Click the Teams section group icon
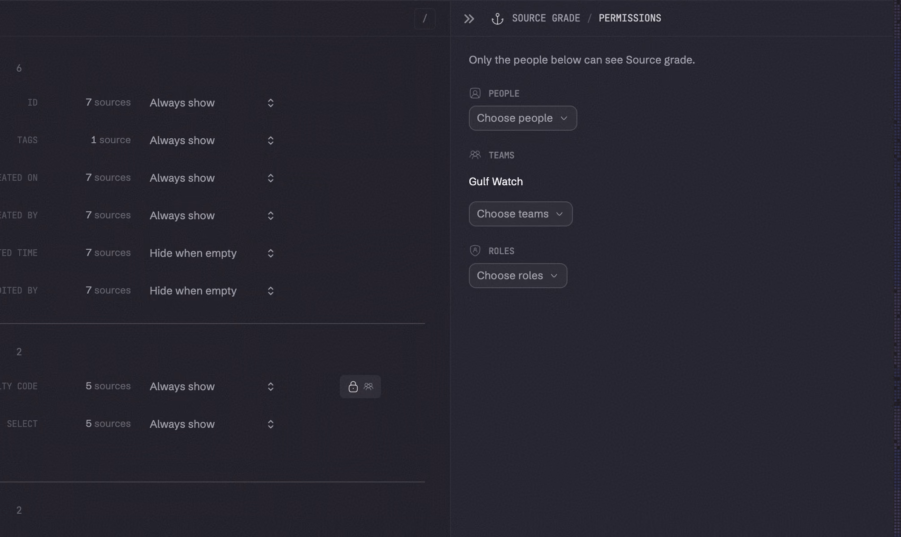 [475, 155]
